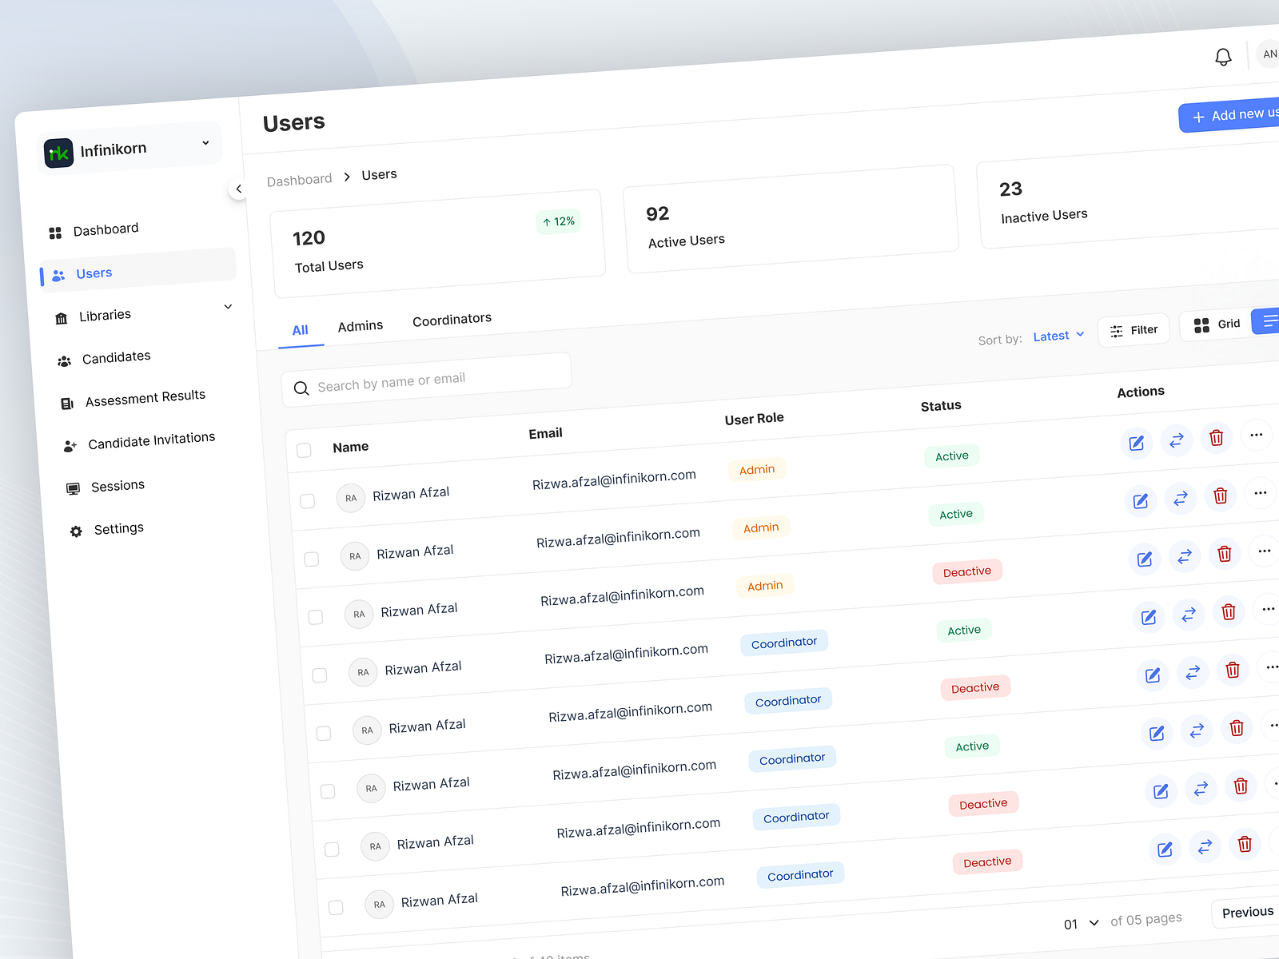The image size is (1279, 959).
Task: Check the eighth row checkbox
Action: pyautogui.click(x=336, y=907)
